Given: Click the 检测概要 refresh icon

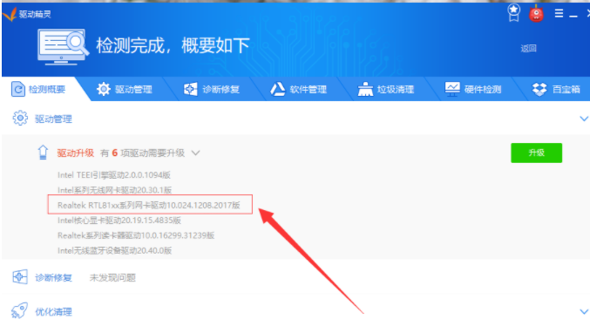Looking at the screenshot, I should [18, 90].
